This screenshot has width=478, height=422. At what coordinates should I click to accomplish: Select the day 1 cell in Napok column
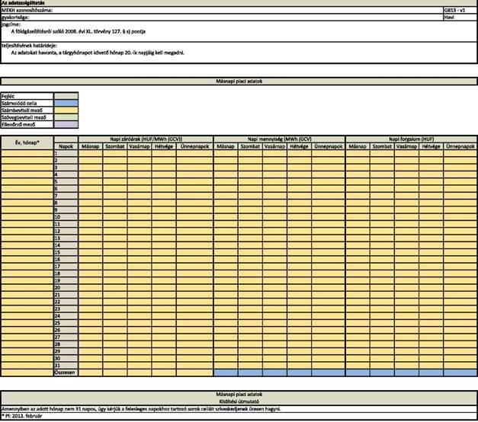66,153
